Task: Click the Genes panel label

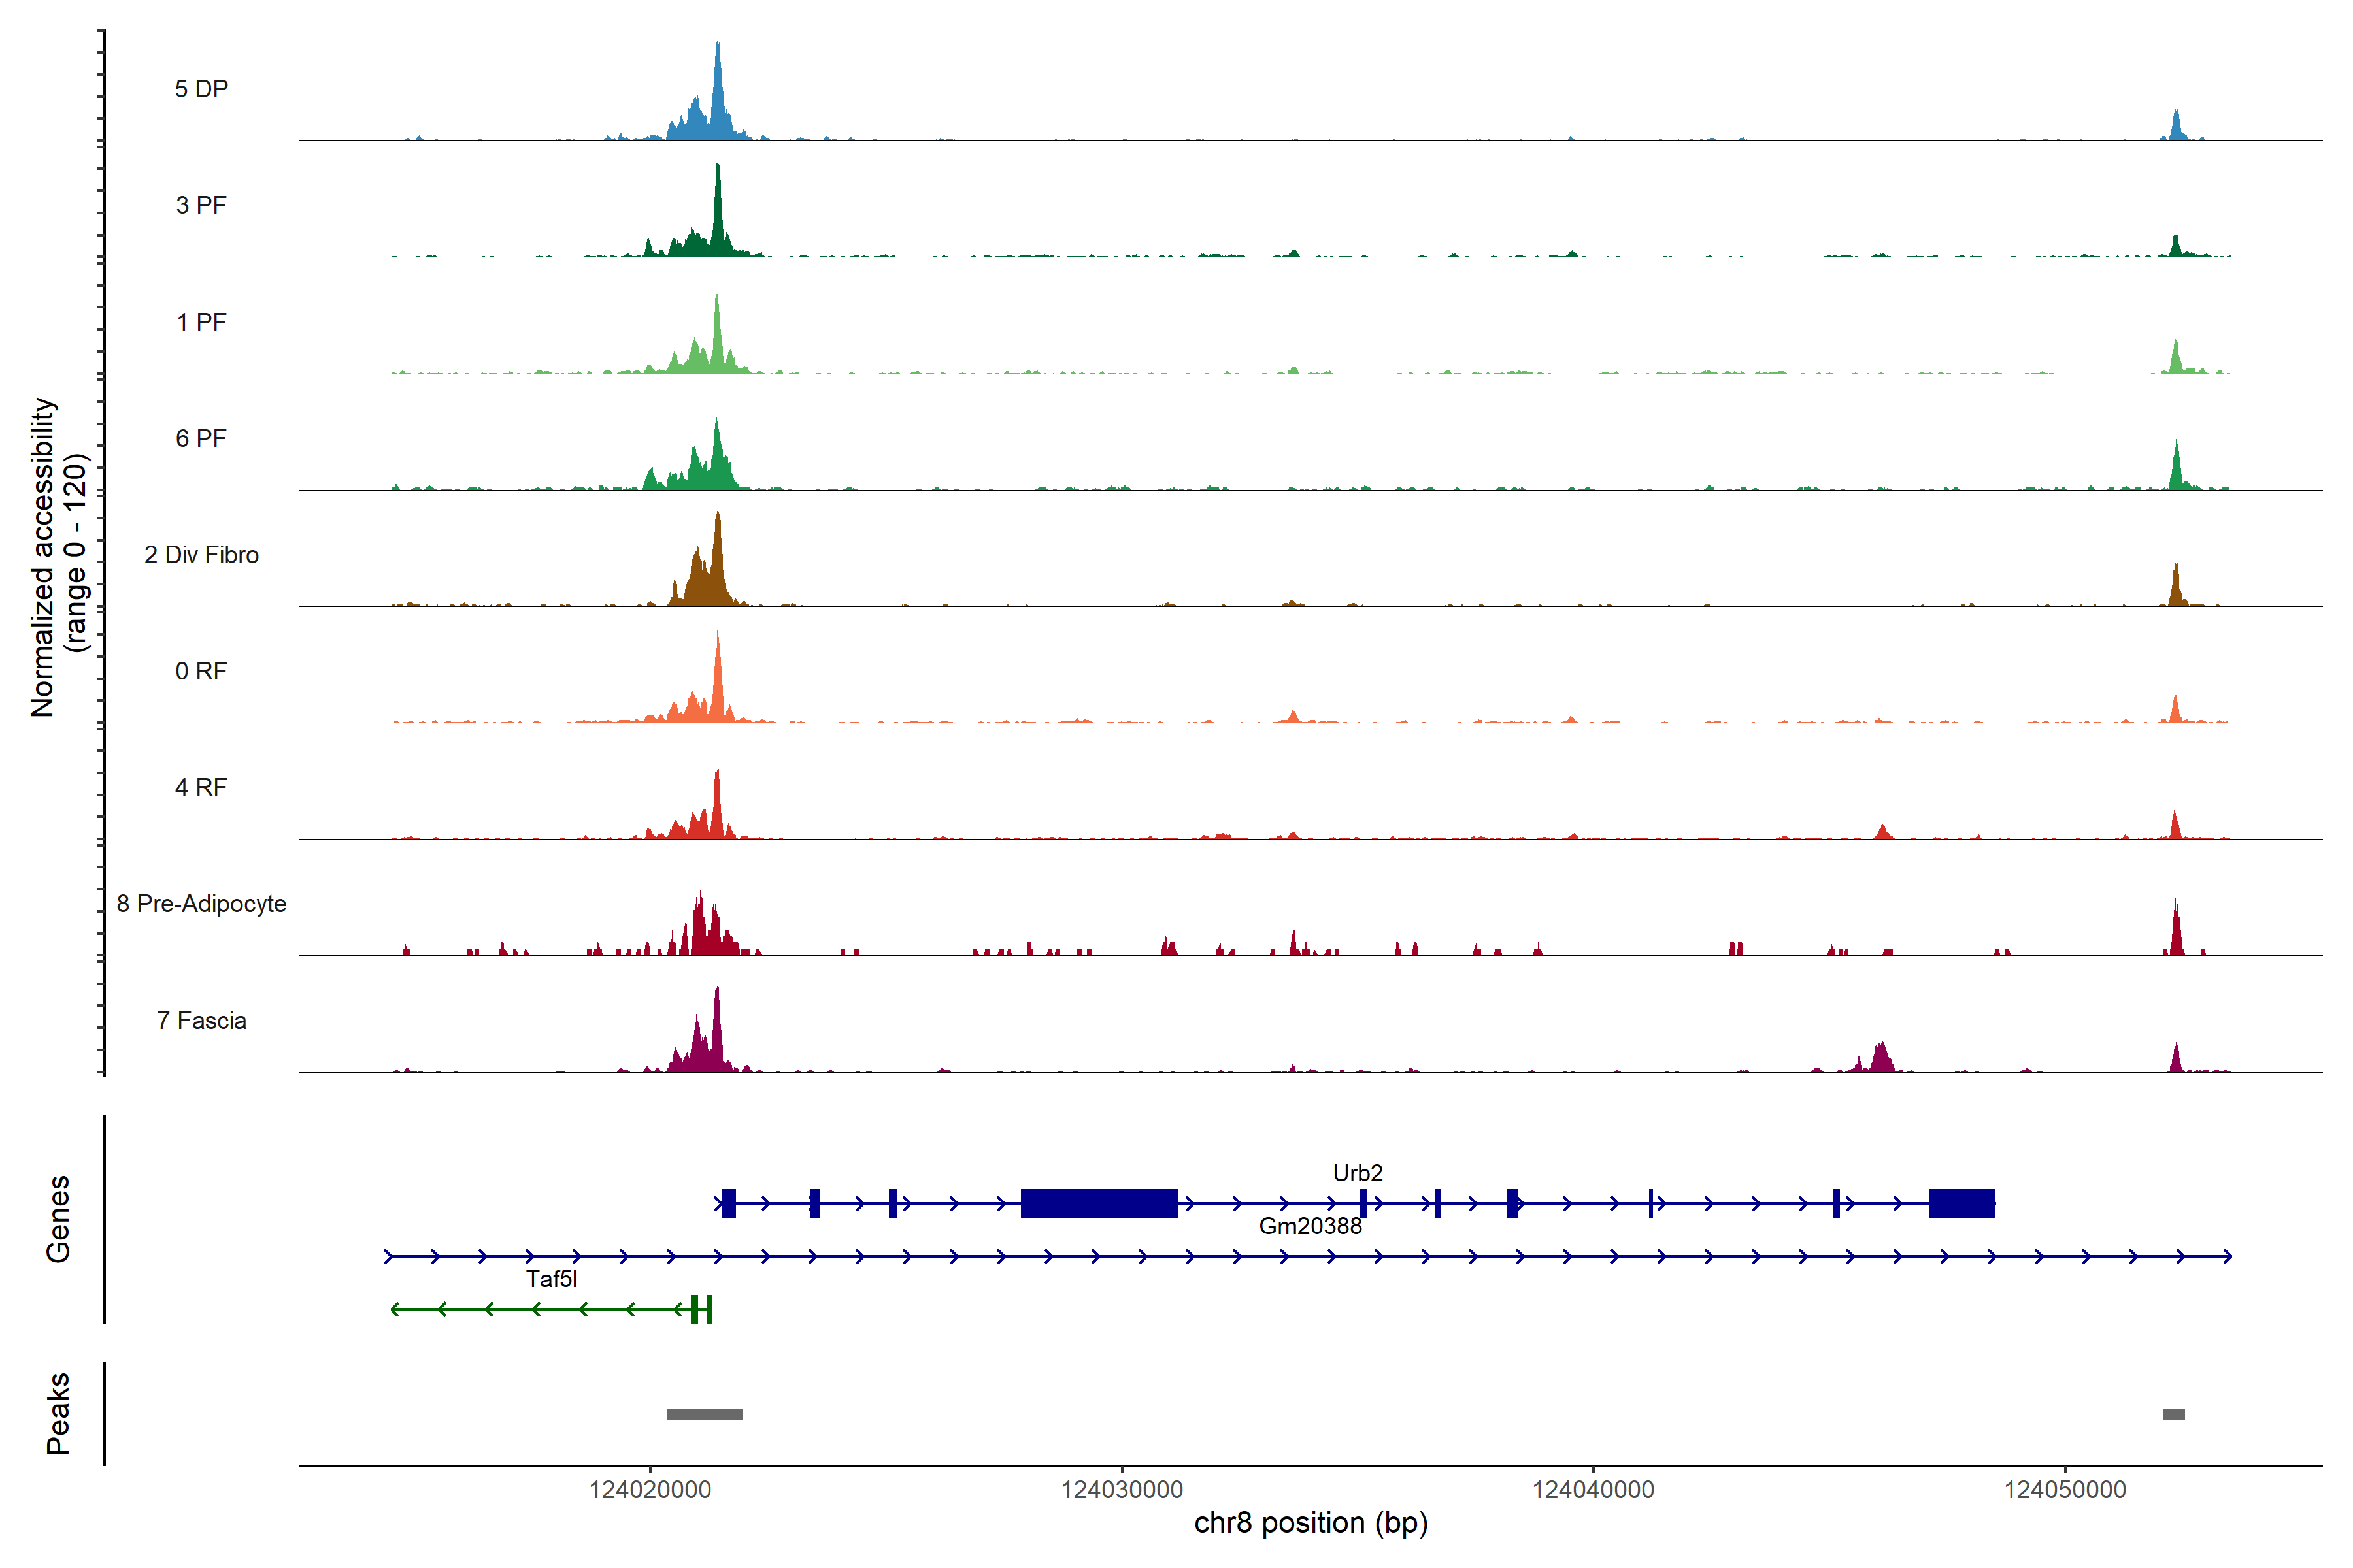Action: click(58, 1218)
